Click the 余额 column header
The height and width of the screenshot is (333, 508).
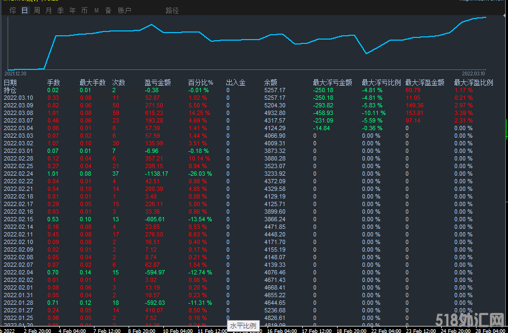tap(270, 82)
